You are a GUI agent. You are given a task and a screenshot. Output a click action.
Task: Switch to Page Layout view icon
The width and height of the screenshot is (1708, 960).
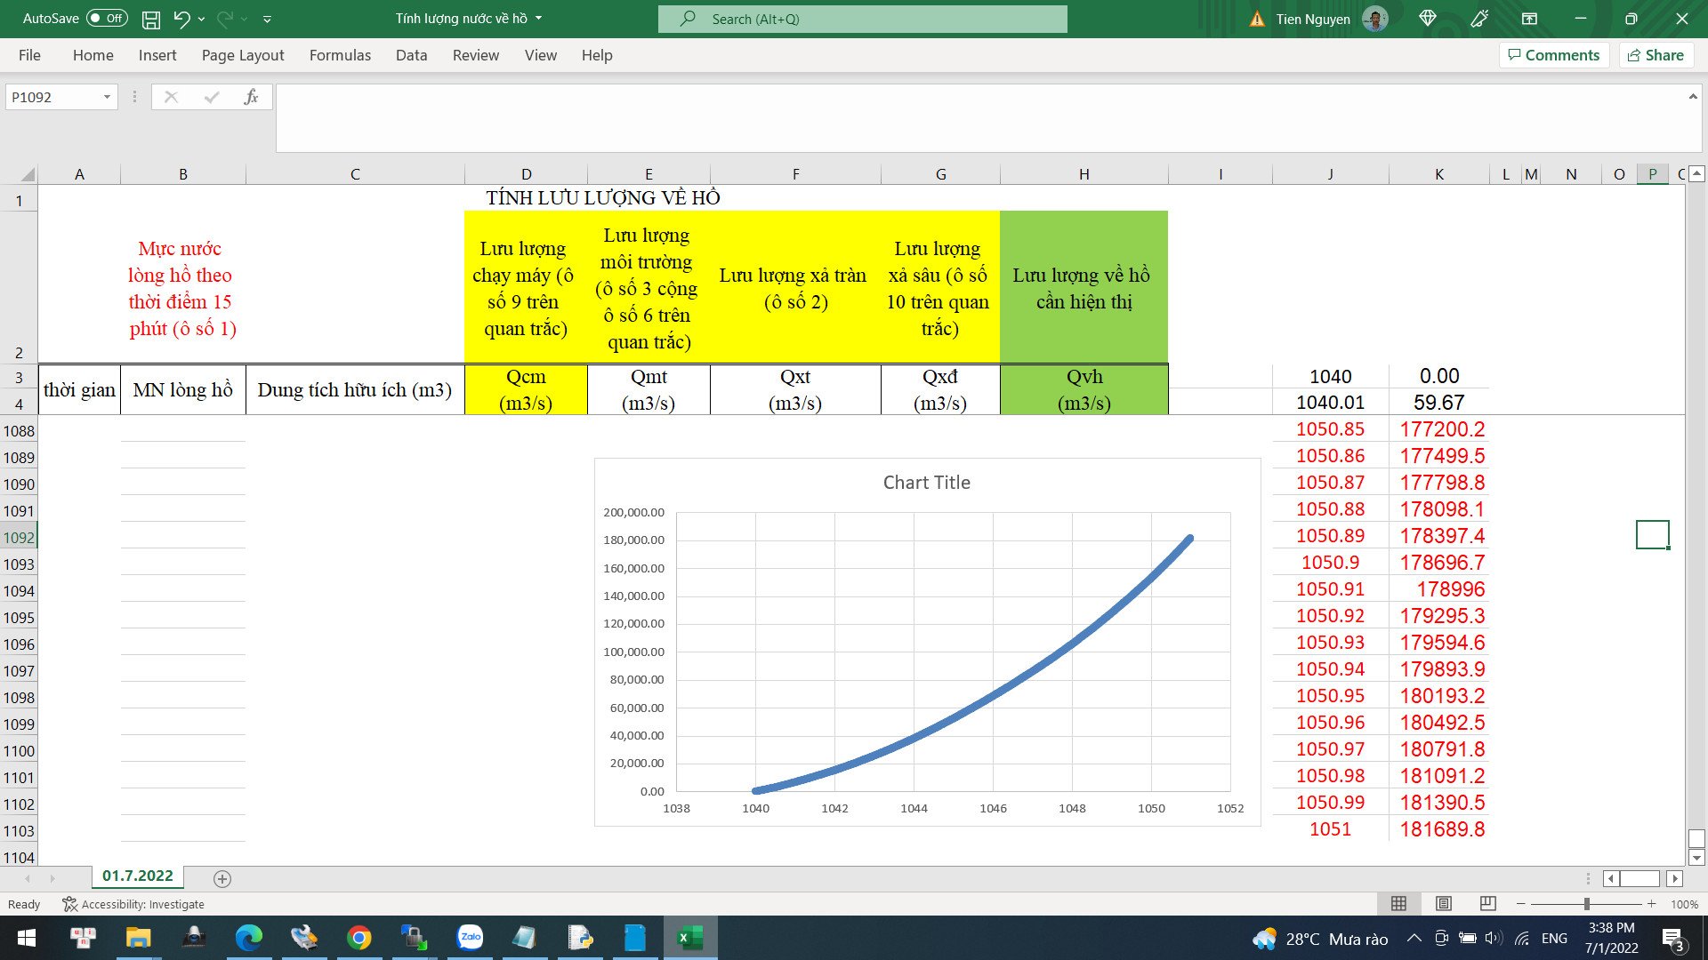[x=1443, y=904]
